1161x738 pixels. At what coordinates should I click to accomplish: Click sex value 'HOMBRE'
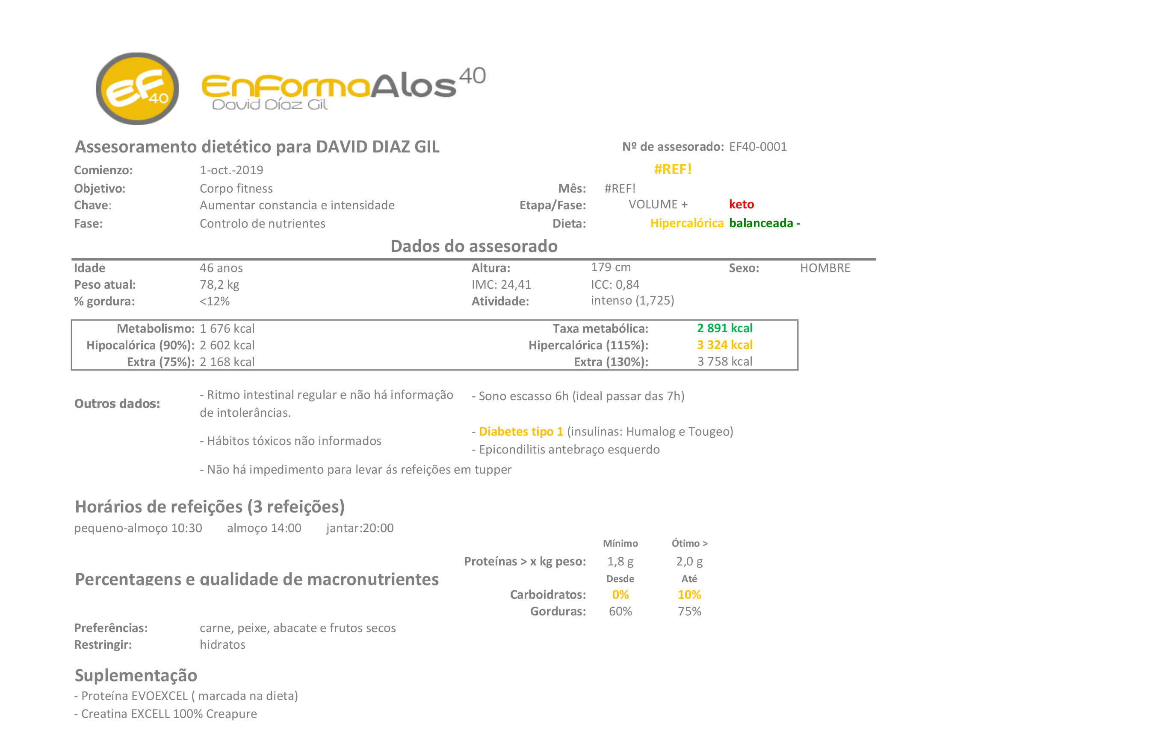point(825,268)
